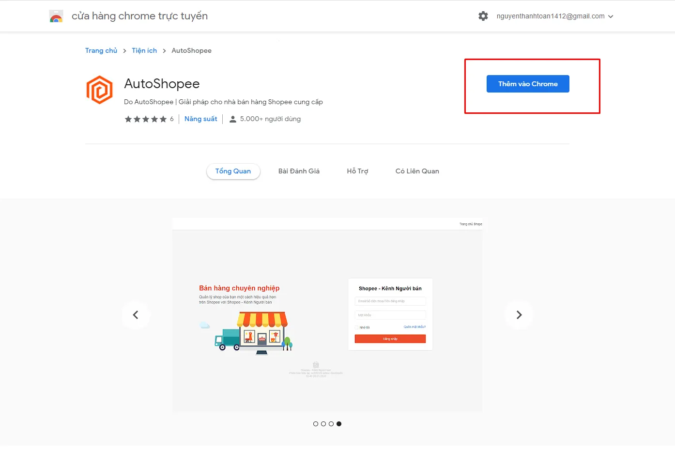
Task: Open the Có Liên Quan tab
Action: (417, 171)
